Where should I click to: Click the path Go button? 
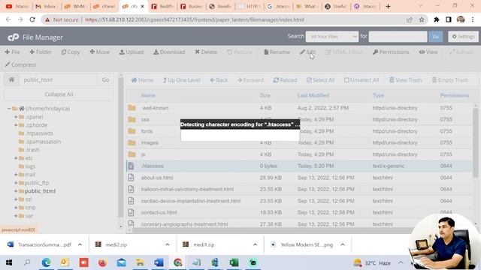click(105, 80)
